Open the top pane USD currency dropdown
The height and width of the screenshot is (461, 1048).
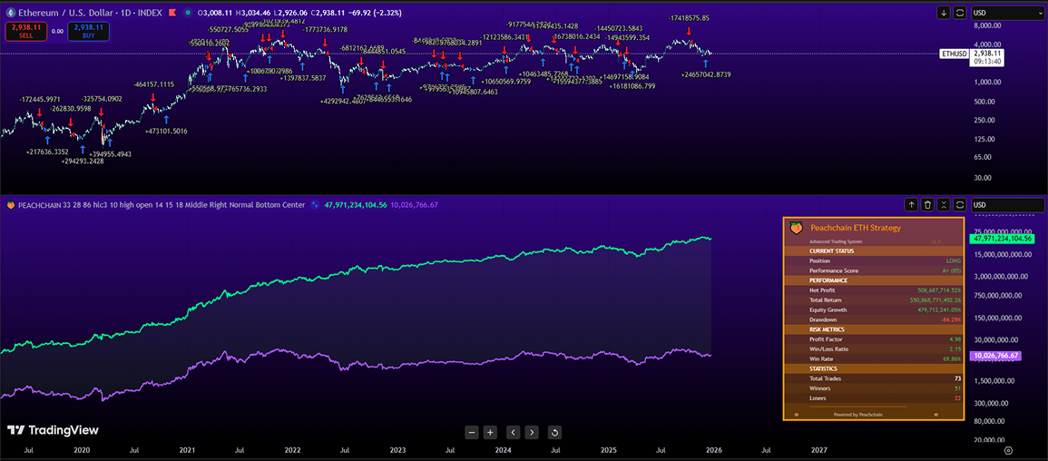[1007, 13]
